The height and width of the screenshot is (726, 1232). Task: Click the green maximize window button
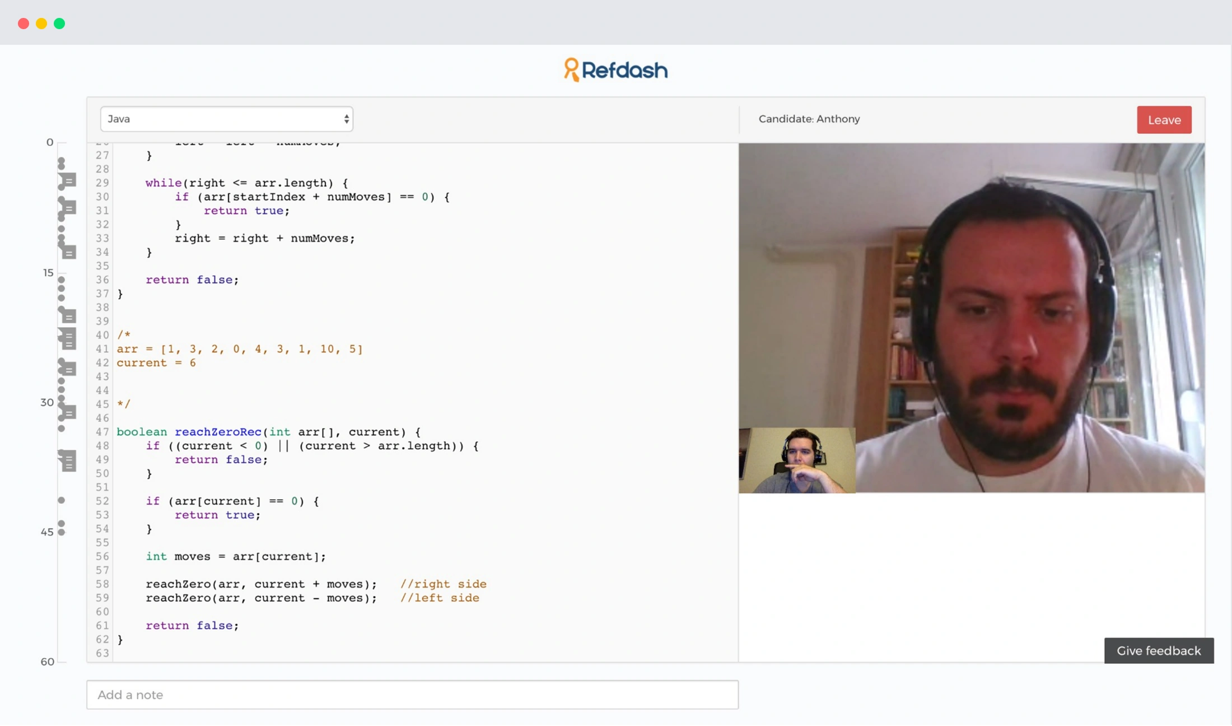pyautogui.click(x=59, y=24)
